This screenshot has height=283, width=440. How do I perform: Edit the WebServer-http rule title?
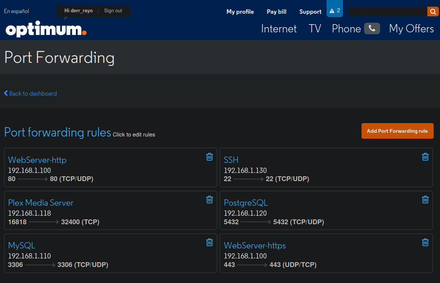(x=37, y=160)
